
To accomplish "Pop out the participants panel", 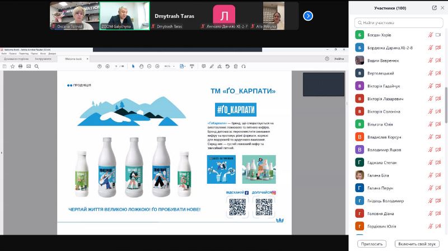I will 435,8.
